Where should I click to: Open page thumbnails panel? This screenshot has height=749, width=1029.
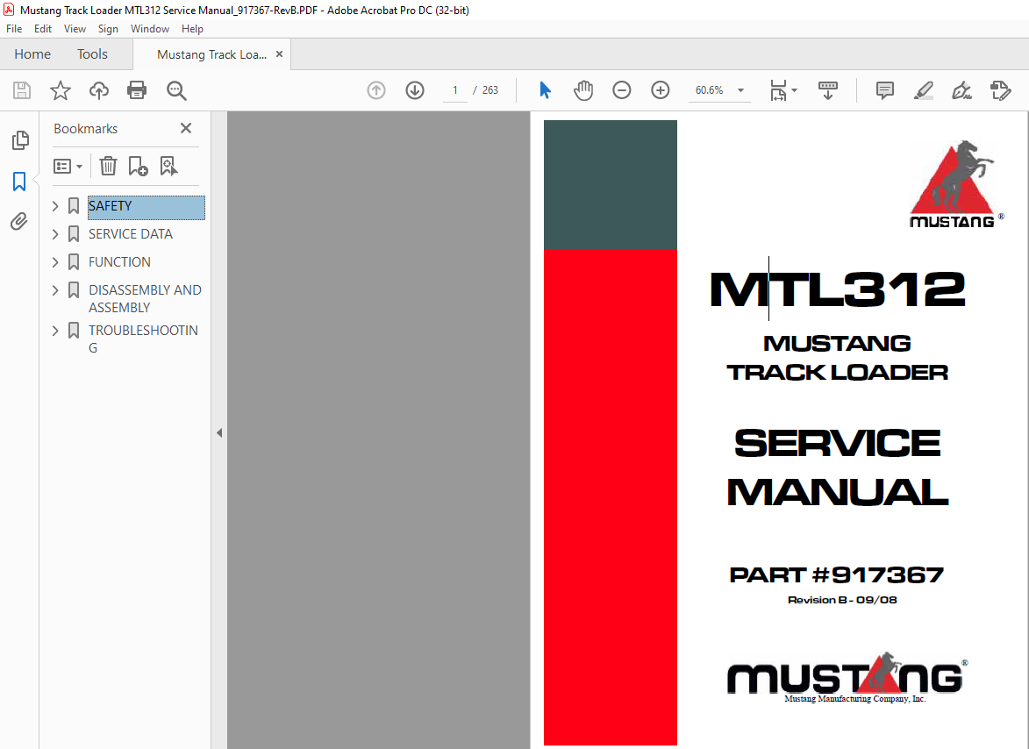(20, 139)
